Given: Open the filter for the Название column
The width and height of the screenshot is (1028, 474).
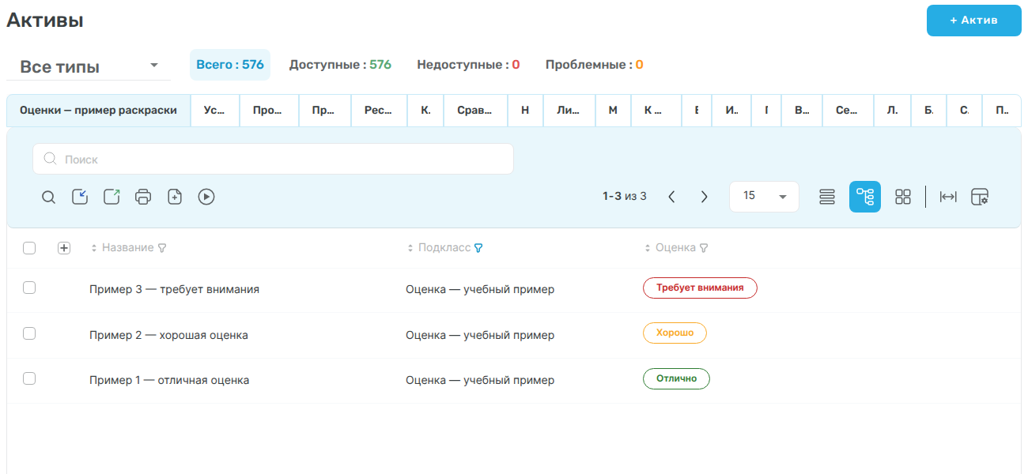Looking at the screenshot, I should click(x=162, y=248).
